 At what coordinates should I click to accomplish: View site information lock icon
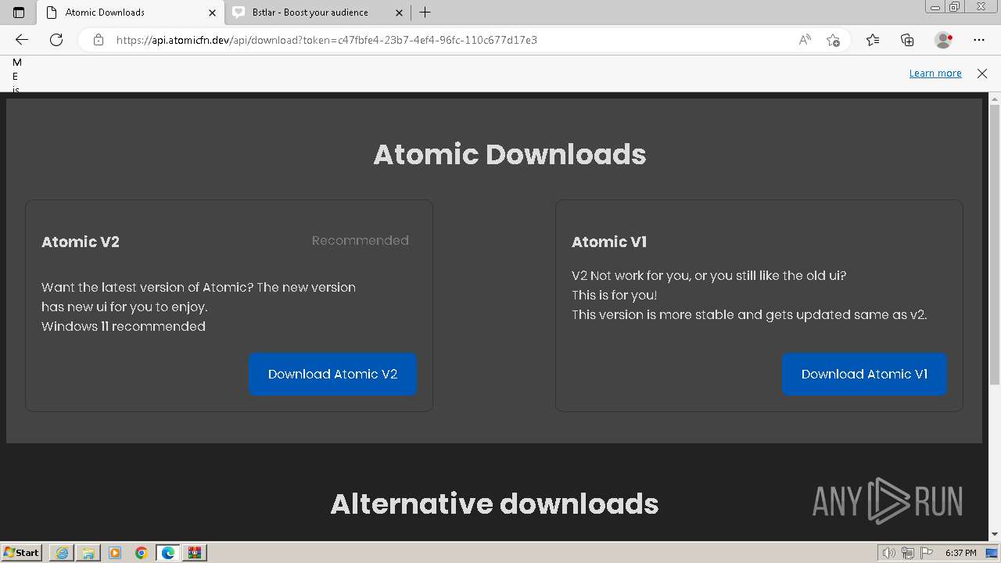point(99,40)
